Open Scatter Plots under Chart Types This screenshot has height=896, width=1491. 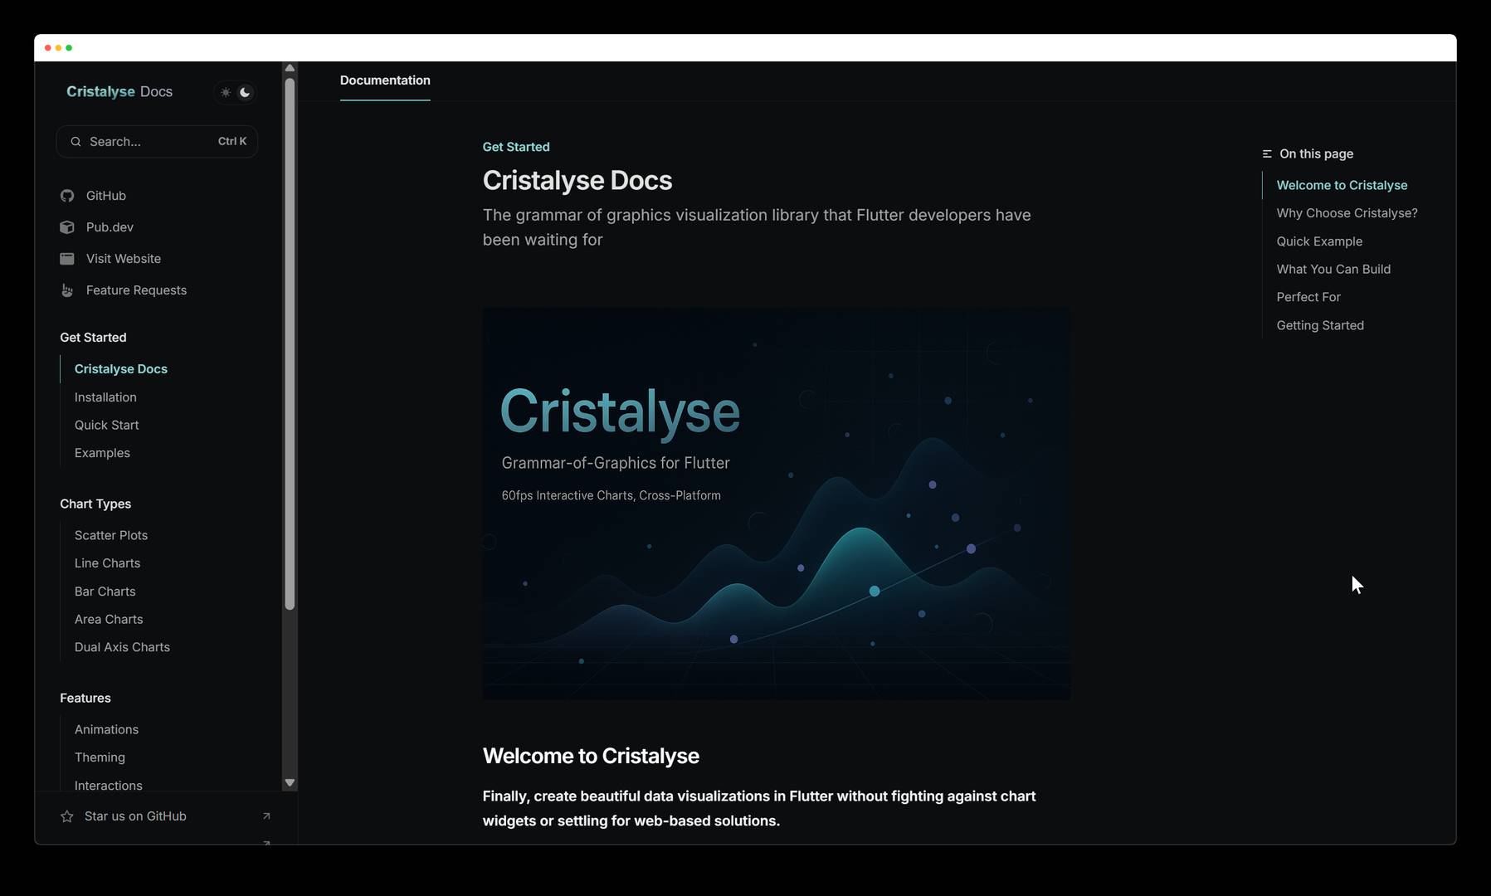tap(111, 535)
